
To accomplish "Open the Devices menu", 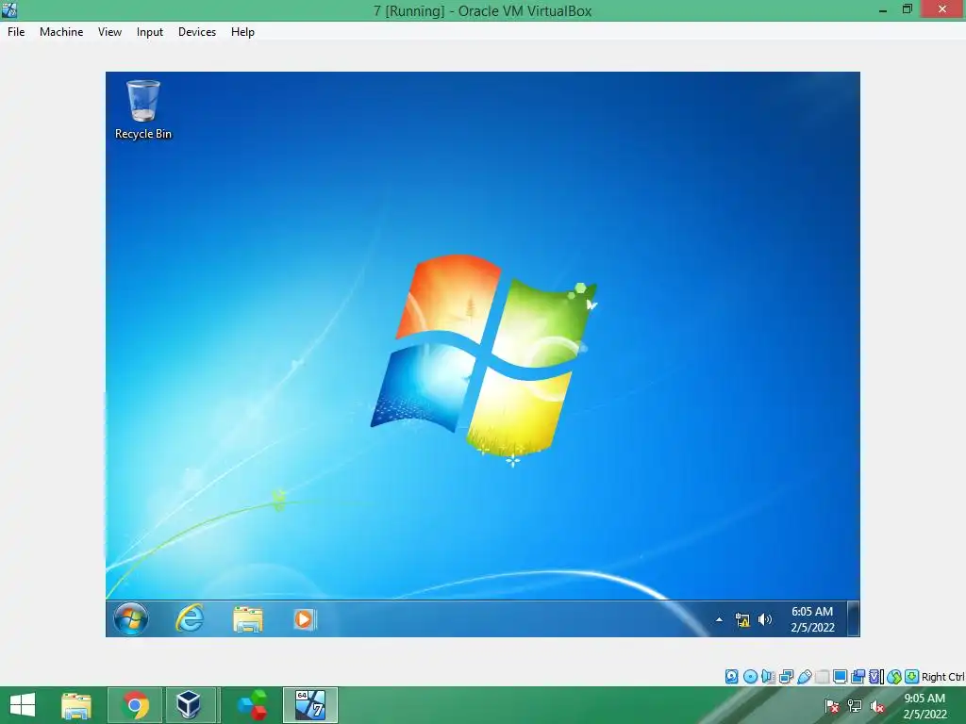I will point(197,32).
